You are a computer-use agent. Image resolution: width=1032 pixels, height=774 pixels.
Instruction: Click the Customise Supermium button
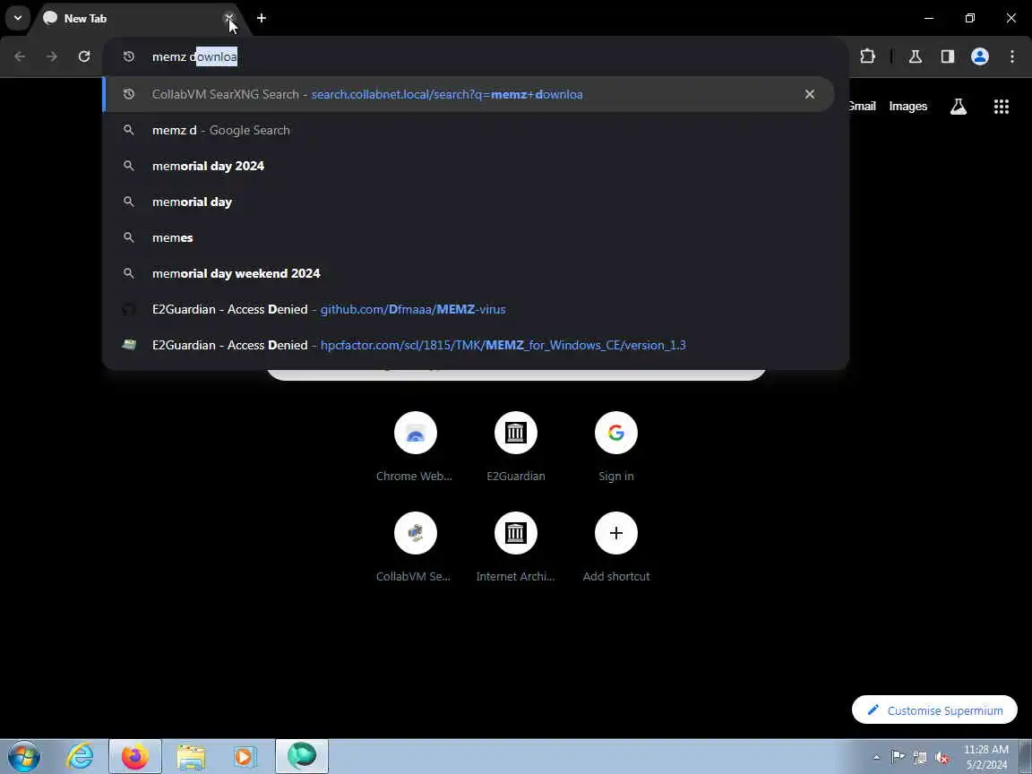934,710
